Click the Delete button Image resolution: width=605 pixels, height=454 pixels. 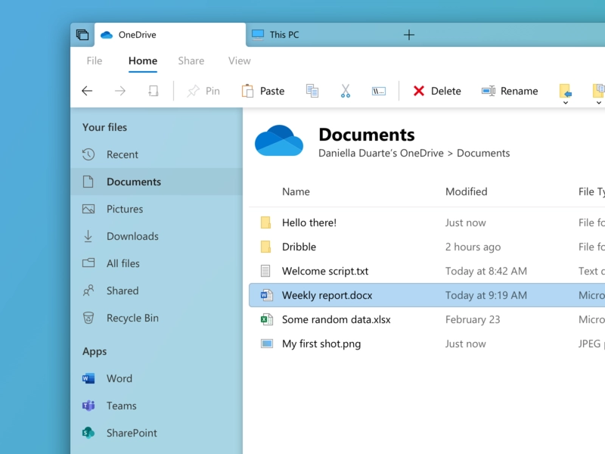(437, 91)
